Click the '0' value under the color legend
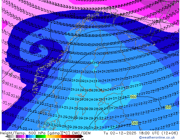The width and height of the screenshot is (181, 140). (x=46, y=139)
